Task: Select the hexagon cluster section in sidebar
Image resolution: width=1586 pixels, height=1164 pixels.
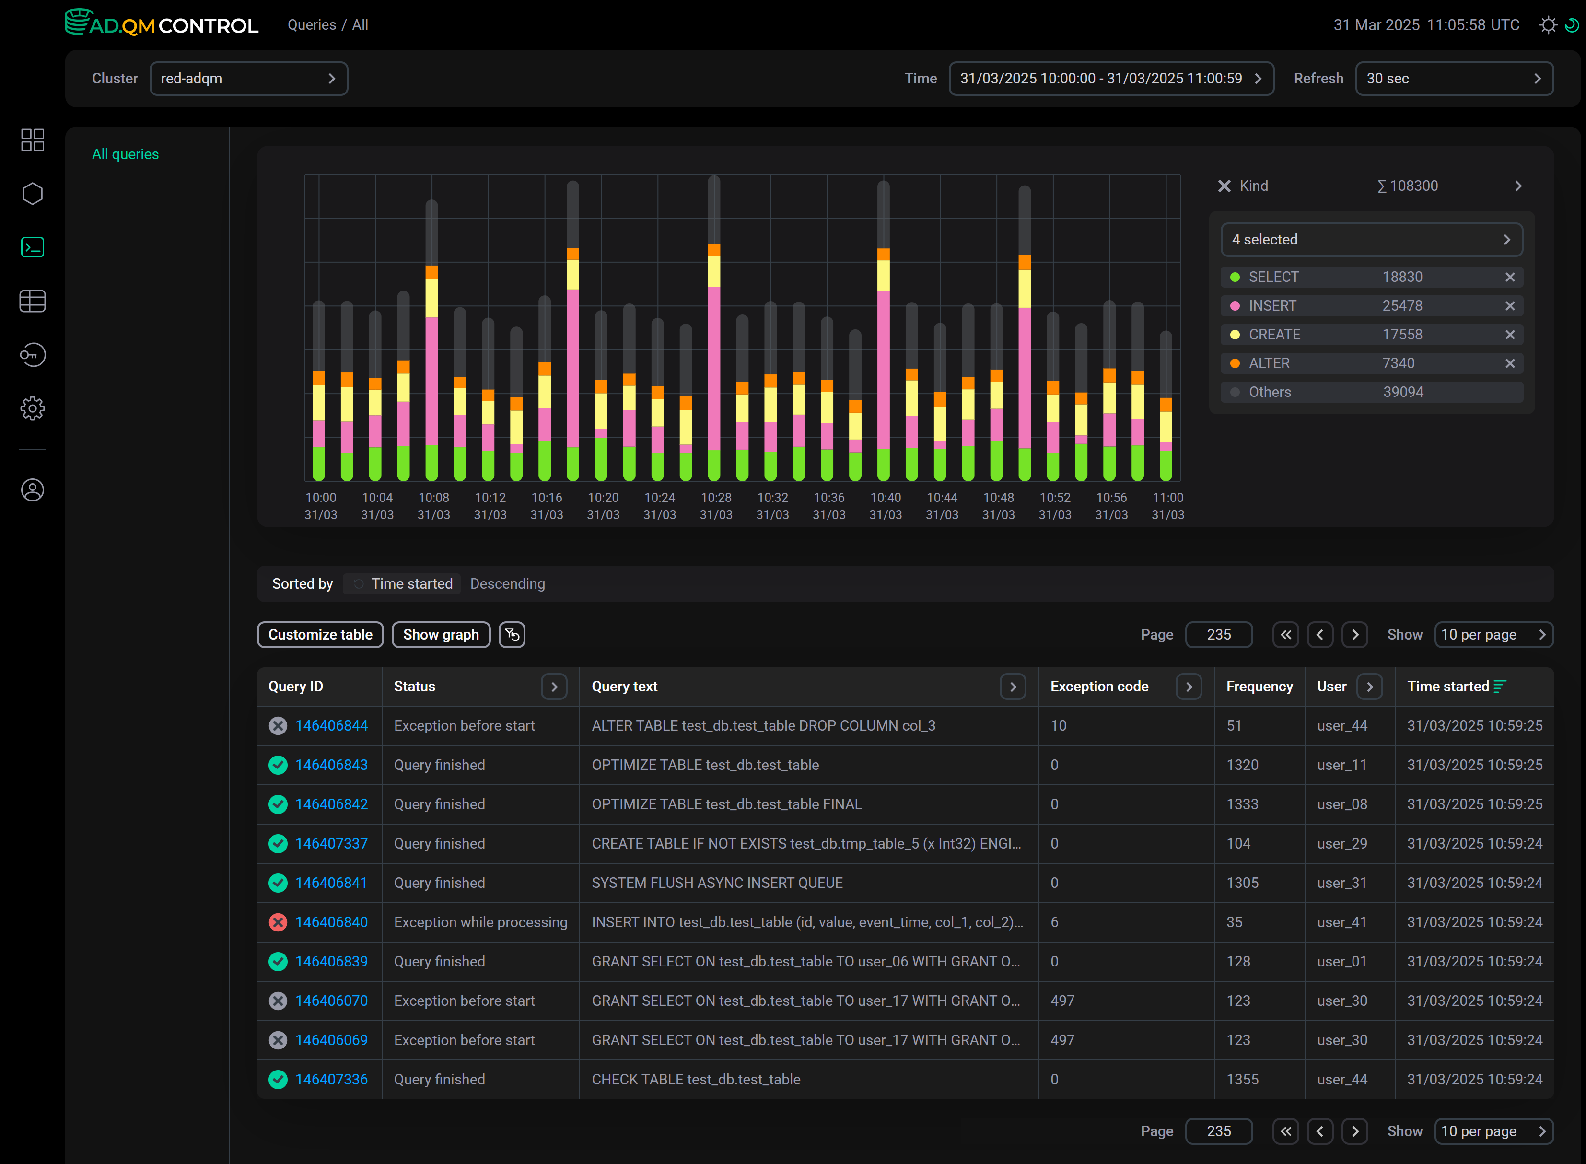Action: coord(33,193)
